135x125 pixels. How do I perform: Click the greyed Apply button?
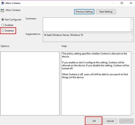tap(126, 121)
